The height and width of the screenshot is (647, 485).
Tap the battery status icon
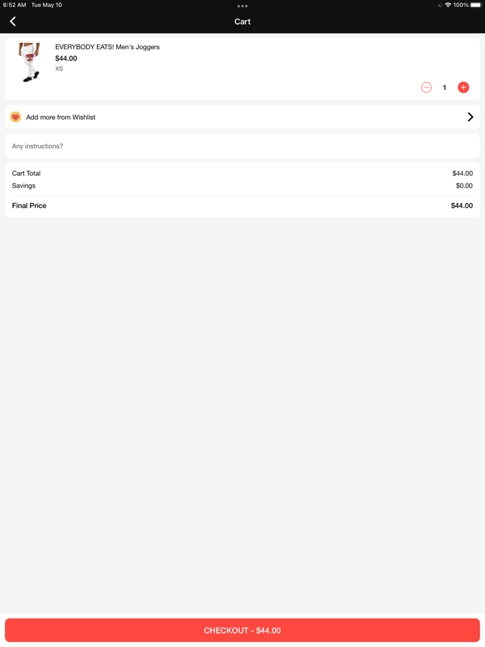coord(476,5)
